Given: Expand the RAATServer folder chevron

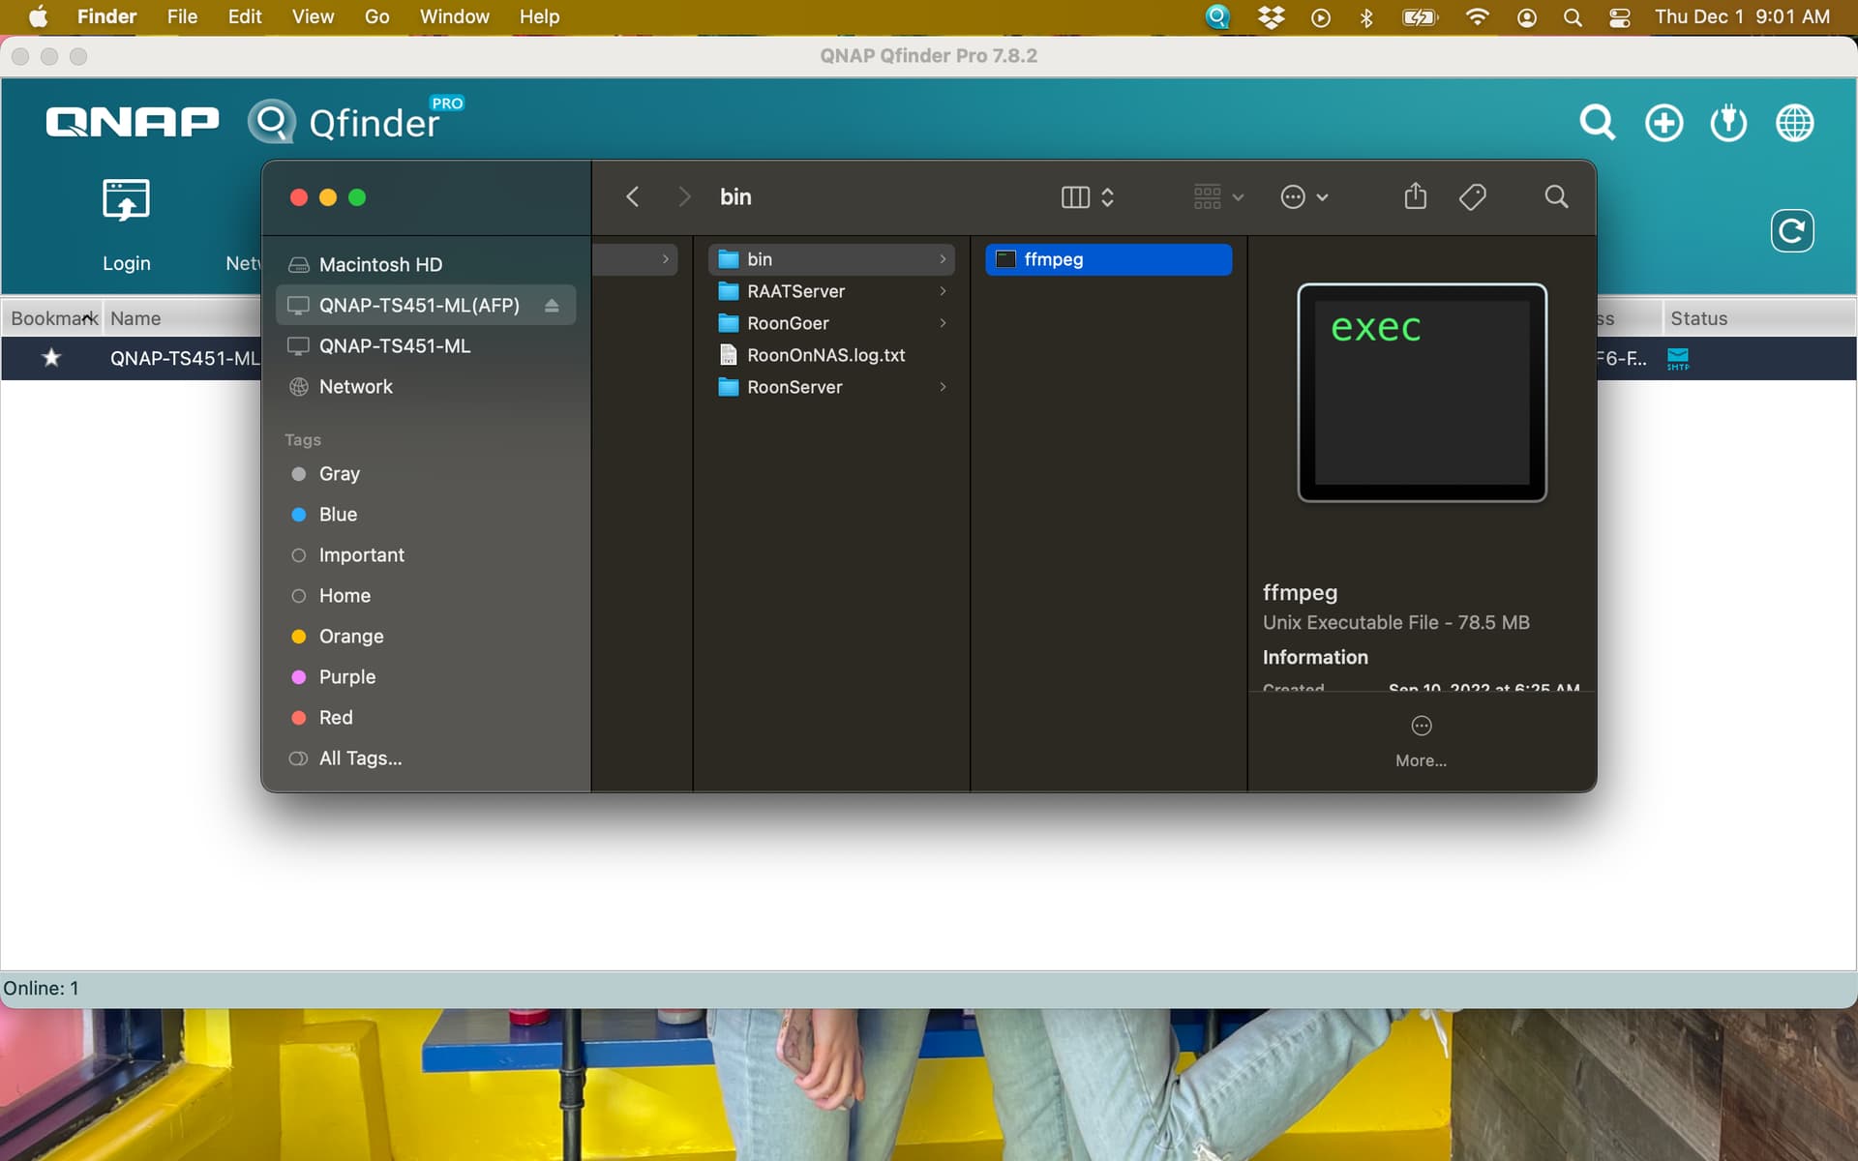Looking at the screenshot, I should 943,291.
